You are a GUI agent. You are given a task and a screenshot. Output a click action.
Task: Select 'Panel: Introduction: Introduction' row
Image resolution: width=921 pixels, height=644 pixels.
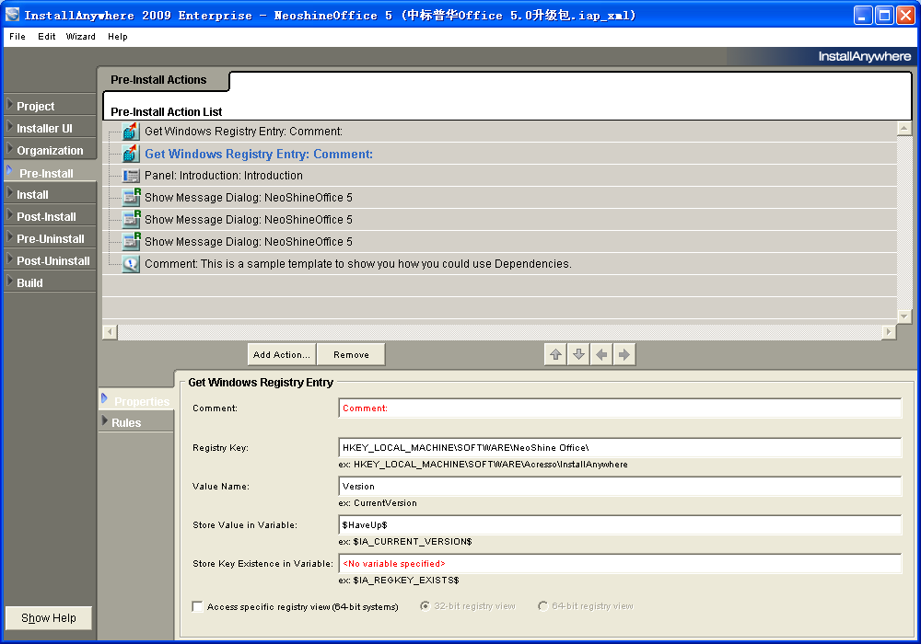[499, 176]
